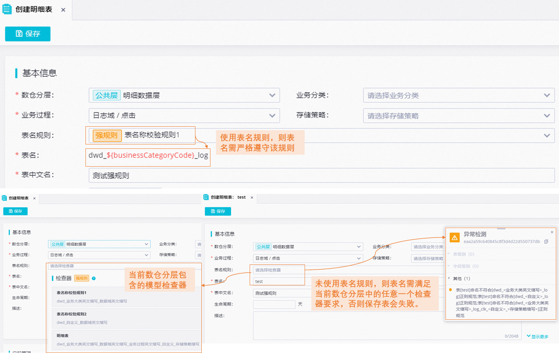This screenshot has width=559, height=353.
Task: Expand 表名规则 dropdown arrow in the enlarged form
Action: pyautogui.click(x=547, y=135)
